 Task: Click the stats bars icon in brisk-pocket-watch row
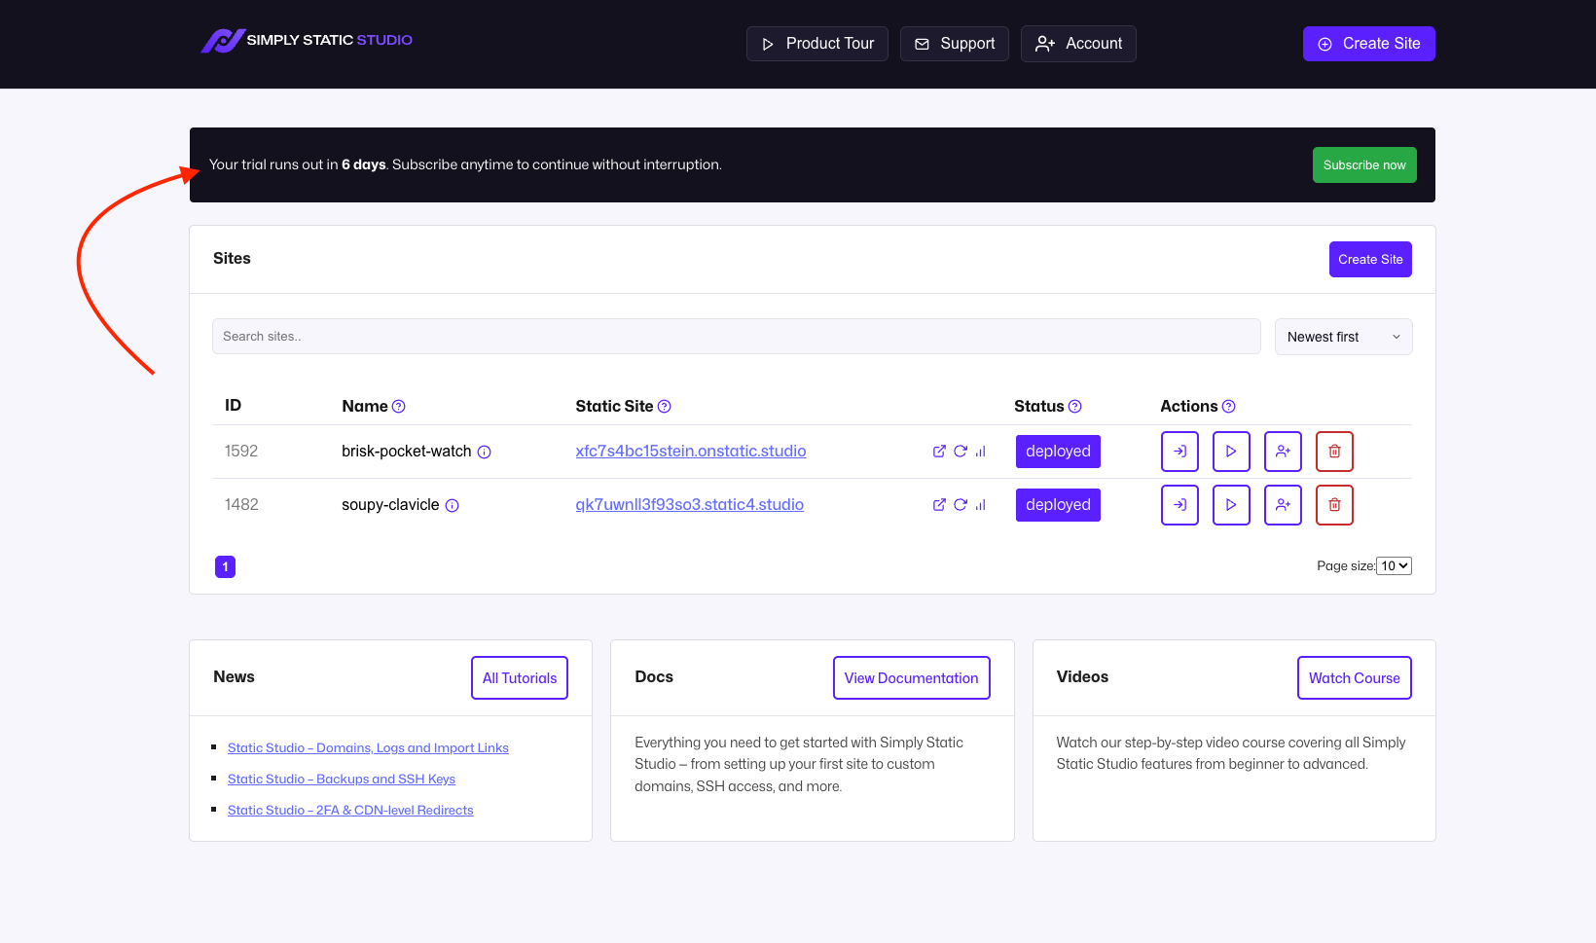pyautogui.click(x=980, y=452)
